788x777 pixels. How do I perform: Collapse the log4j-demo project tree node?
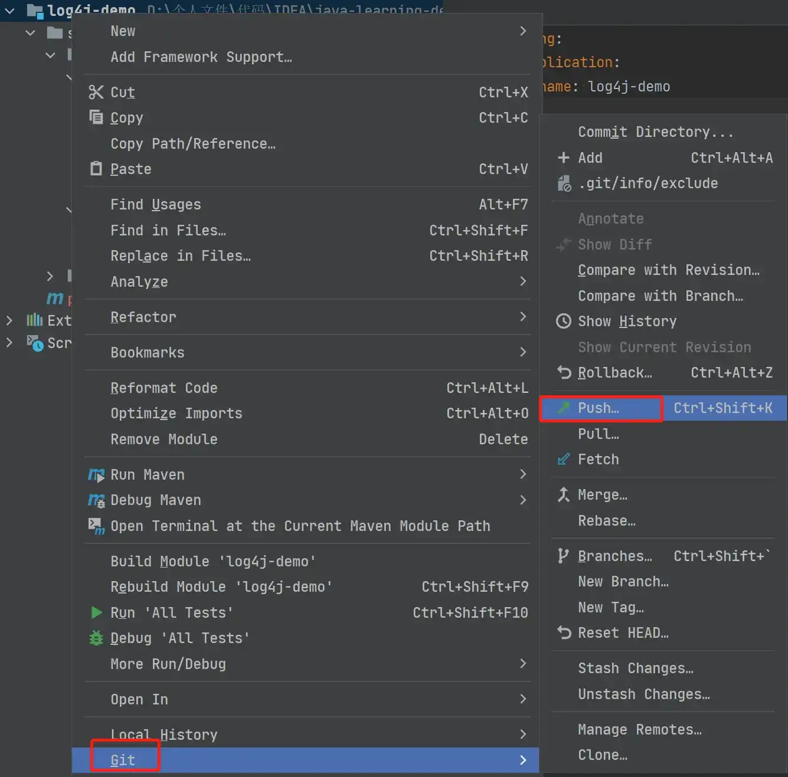(x=10, y=10)
